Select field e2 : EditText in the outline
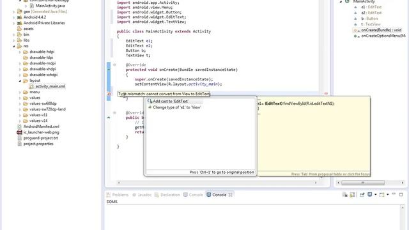Screen dimensions: 409x230 371,13
